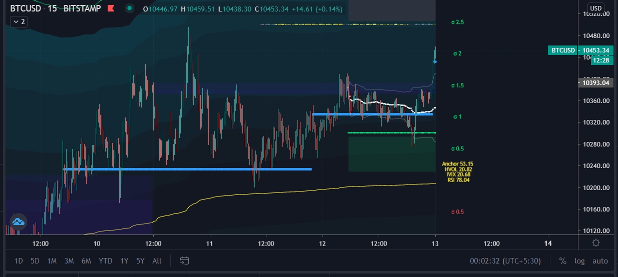Click the 10480.00 price axis tick
The height and width of the screenshot is (277, 618).
595,35
